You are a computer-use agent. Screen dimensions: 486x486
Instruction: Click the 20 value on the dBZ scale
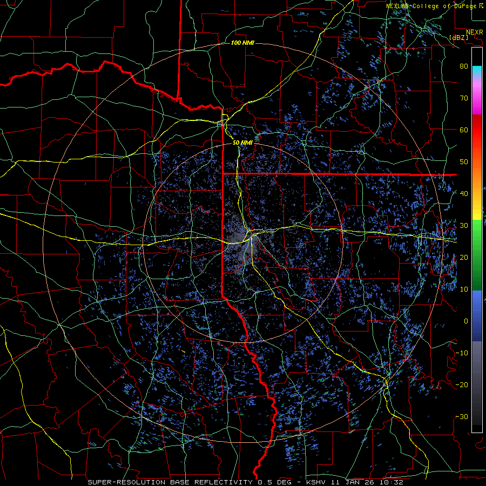464,257
